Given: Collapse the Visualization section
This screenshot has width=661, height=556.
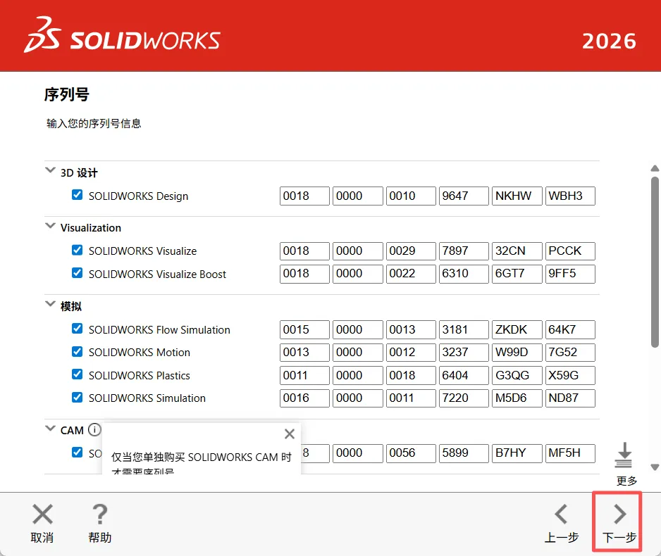Looking at the screenshot, I should (50, 226).
